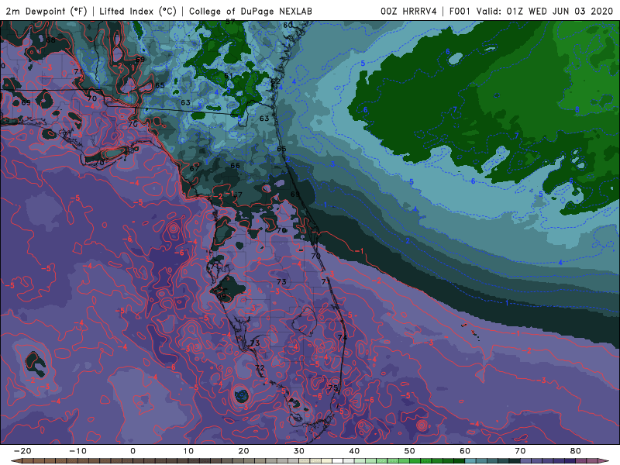
Task: Click the -20 label on the color scale
Action: (x=22, y=451)
